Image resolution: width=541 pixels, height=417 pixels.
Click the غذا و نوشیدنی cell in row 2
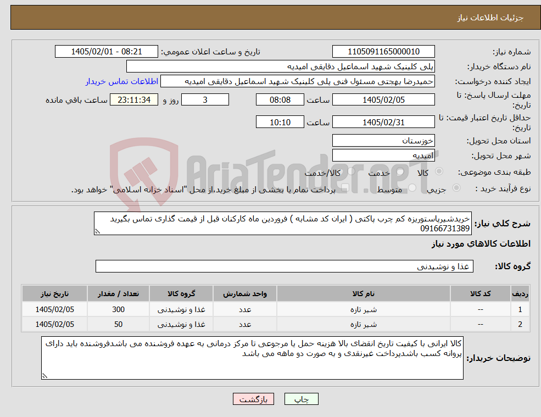(181, 324)
